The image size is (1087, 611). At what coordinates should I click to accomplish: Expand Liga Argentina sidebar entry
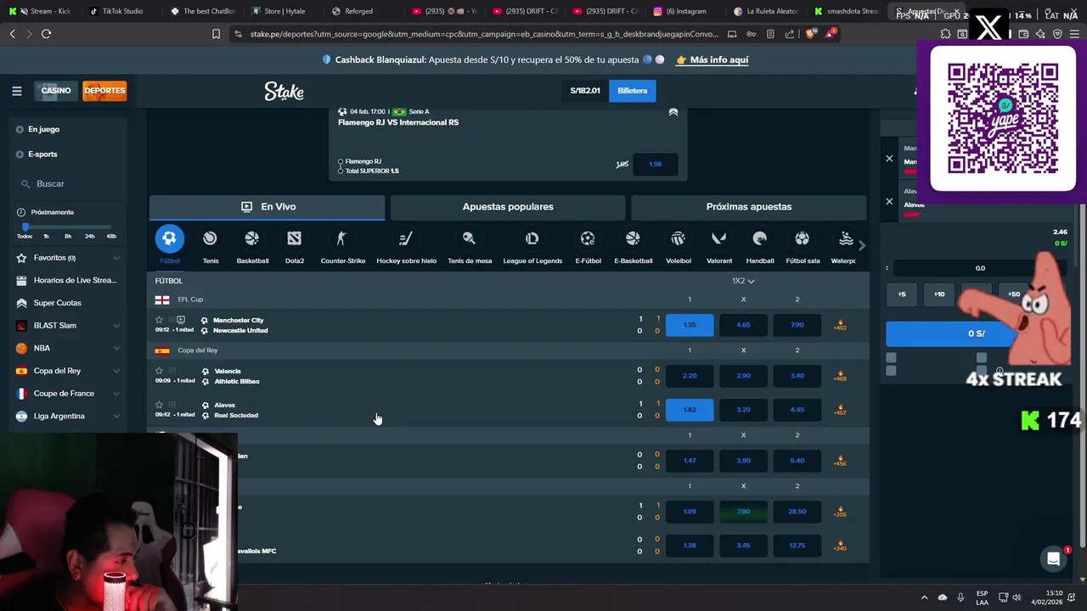69,416
